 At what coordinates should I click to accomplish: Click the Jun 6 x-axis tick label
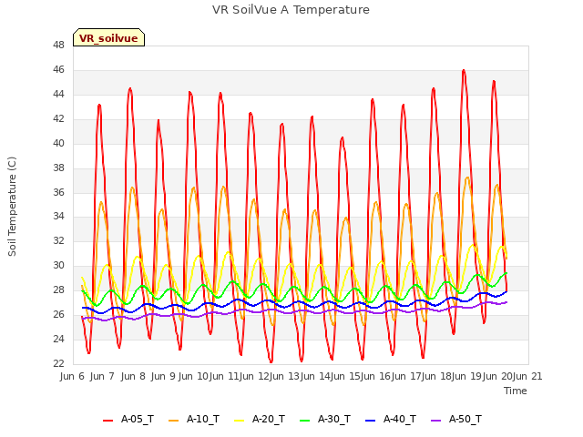pos(72,376)
